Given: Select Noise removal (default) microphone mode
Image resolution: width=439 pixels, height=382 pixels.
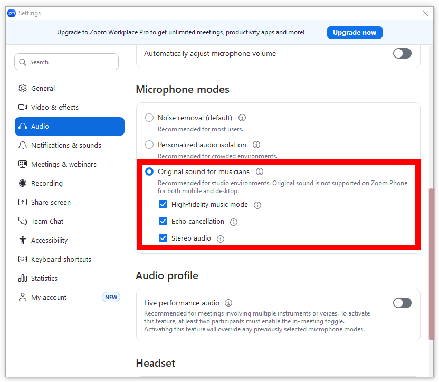Looking at the screenshot, I should coord(149,118).
